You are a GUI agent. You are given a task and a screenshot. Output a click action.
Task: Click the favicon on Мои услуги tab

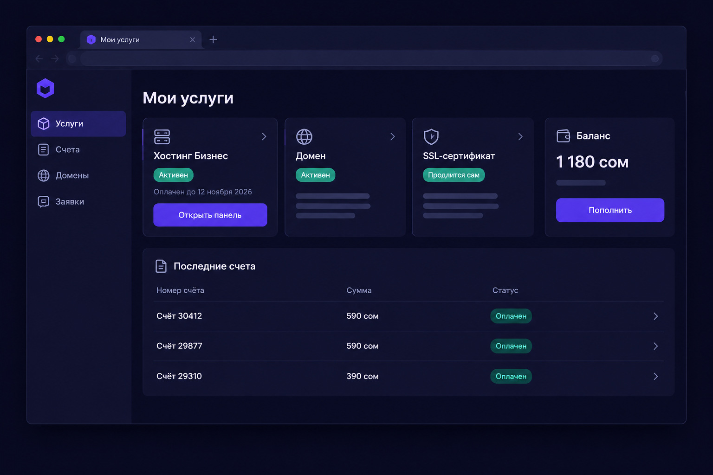[x=91, y=39]
